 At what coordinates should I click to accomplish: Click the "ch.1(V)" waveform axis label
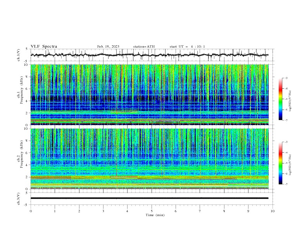click(19, 55)
